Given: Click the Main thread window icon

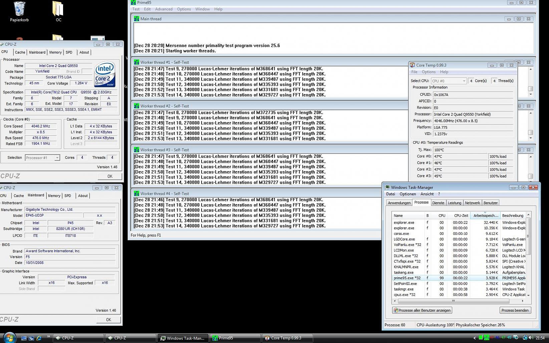Looking at the screenshot, I should click(x=136, y=19).
